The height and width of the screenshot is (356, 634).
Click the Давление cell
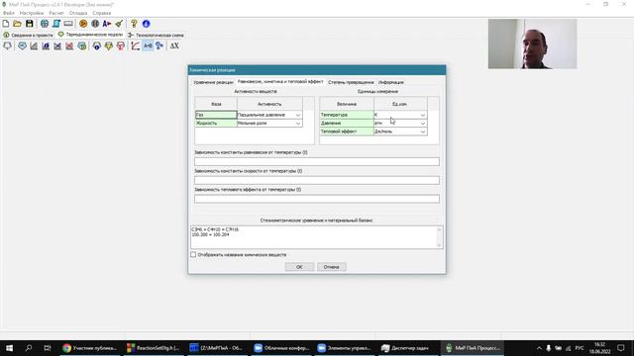pyautogui.click(x=347, y=123)
